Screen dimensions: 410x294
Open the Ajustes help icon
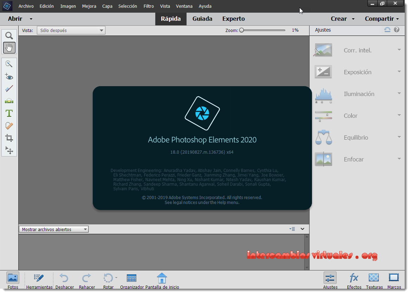[x=397, y=30]
